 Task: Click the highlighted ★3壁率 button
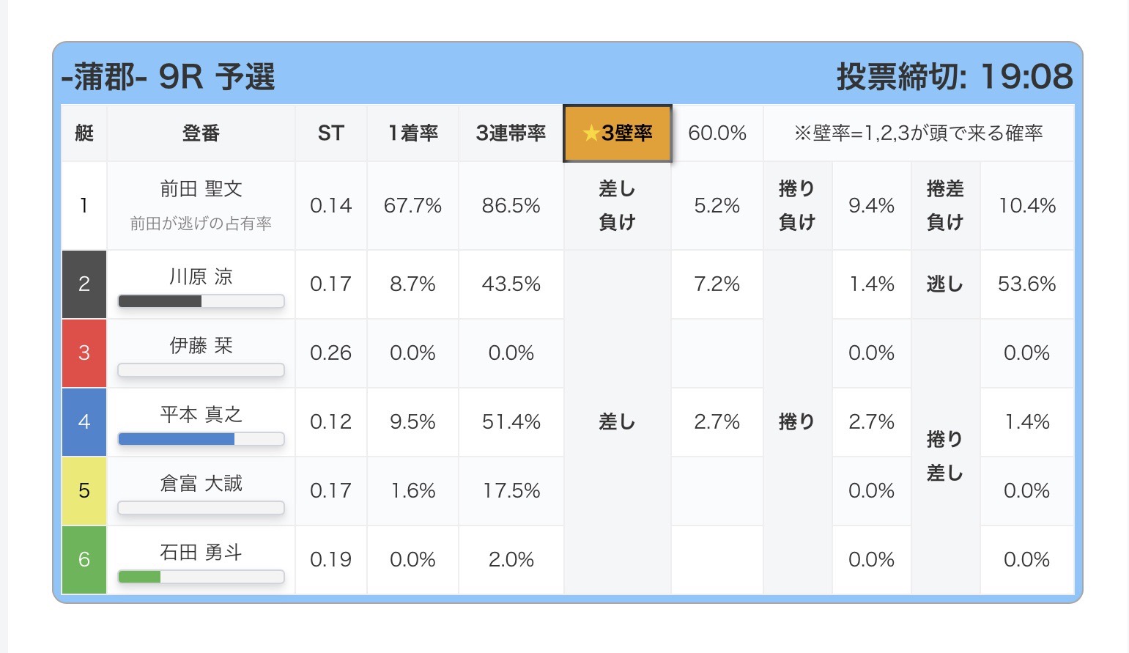[617, 133]
